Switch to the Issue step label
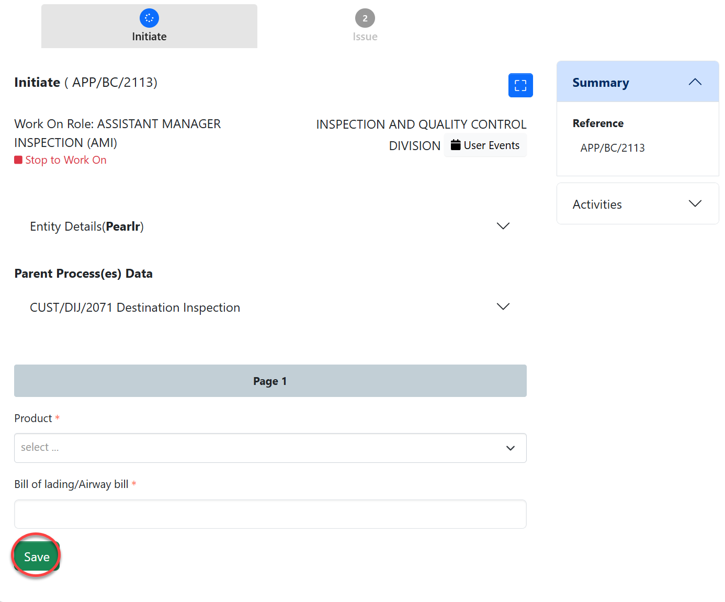 tap(365, 37)
